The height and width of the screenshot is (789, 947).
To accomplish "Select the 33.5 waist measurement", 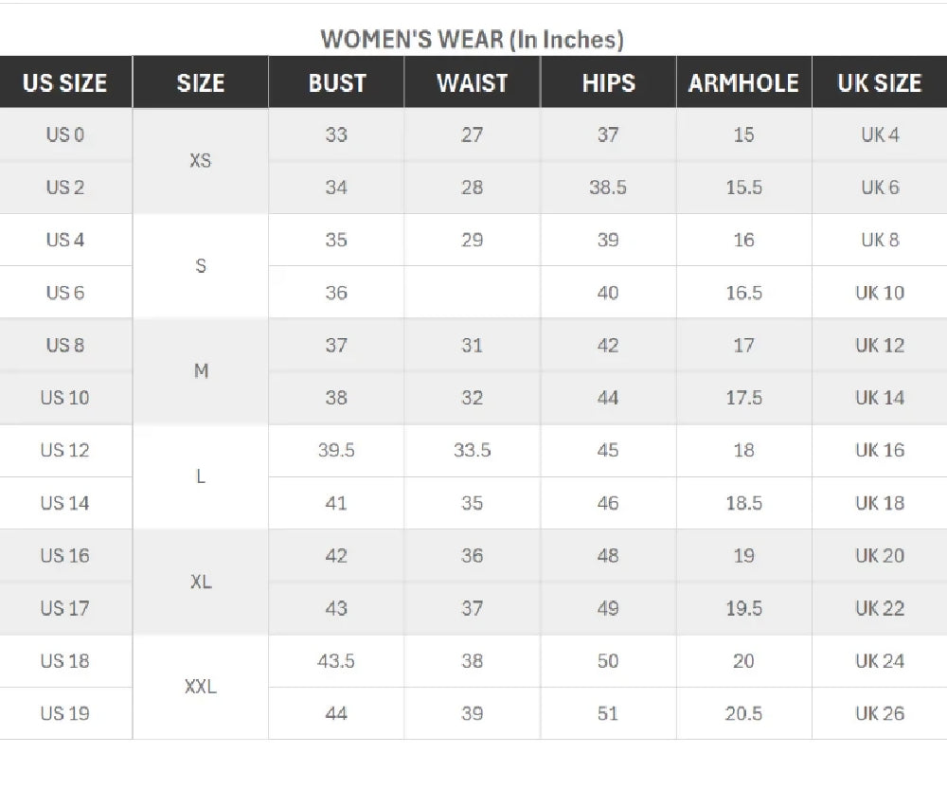I will [x=472, y=450].
